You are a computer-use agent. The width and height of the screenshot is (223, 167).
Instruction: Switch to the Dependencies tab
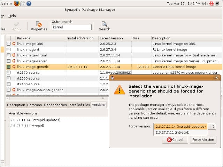55,105
